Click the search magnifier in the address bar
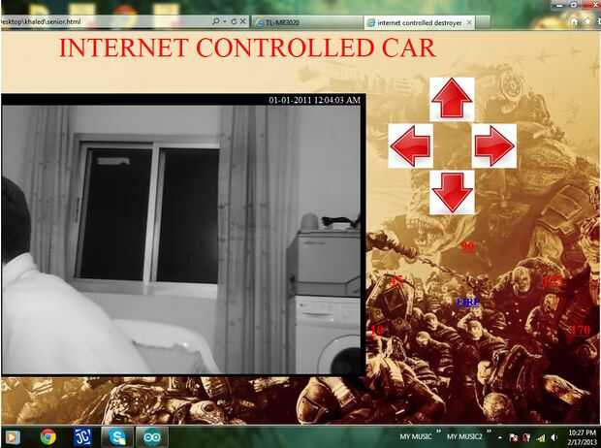Viewport: 601px width, 448px height. (x=216, y=21)
